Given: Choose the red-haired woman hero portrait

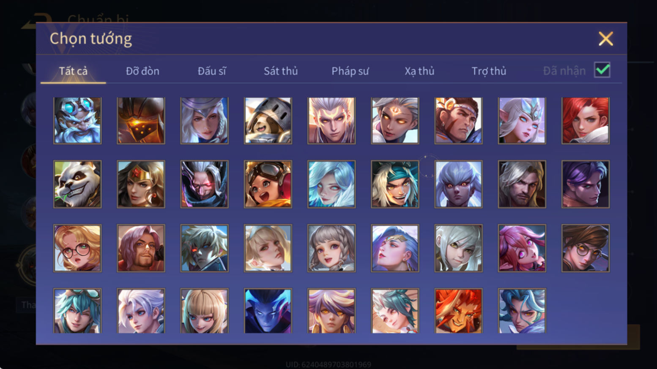Looking at the screenshot, I should point(586,121).
